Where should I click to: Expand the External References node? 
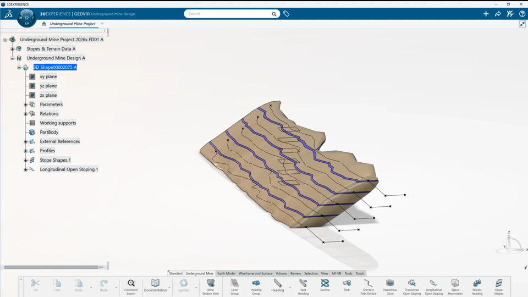click(26, 142)
